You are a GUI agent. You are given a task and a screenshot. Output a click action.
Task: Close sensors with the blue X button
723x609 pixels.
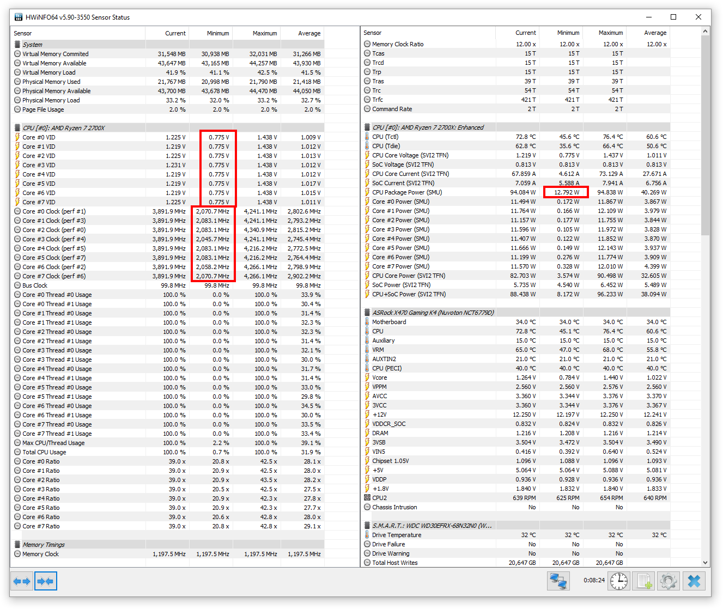[694, 581]
